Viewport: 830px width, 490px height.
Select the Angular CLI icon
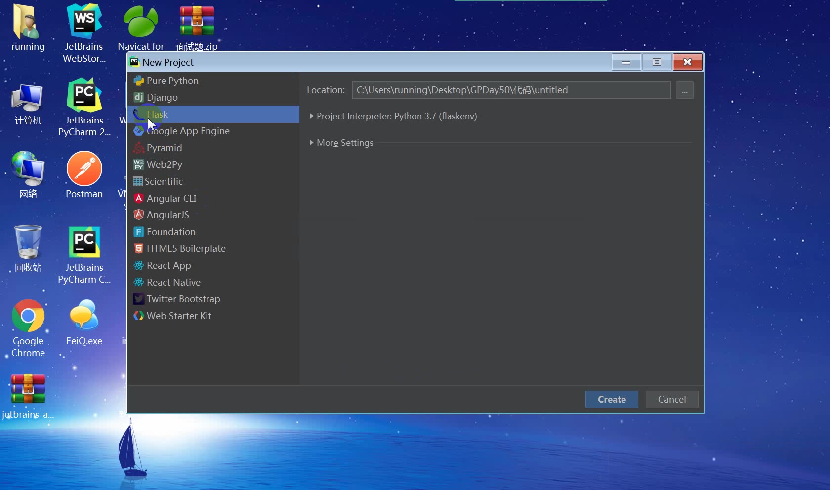click(139, 198)
